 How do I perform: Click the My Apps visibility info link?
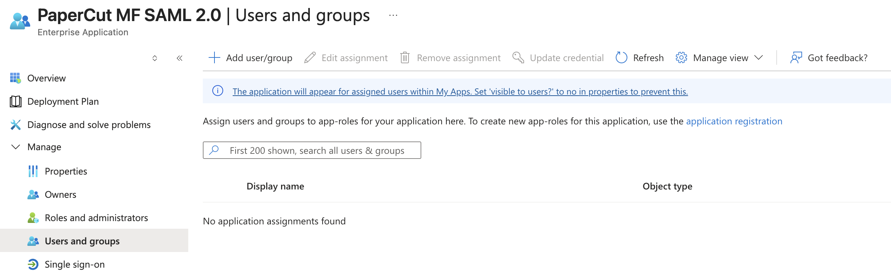(x=460, y=91)
